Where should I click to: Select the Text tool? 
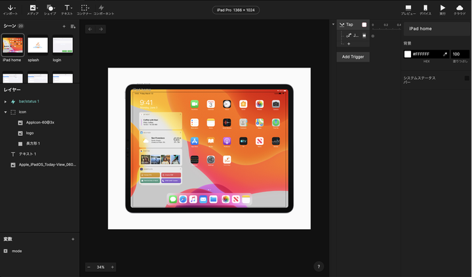click(x=67, y=10)
